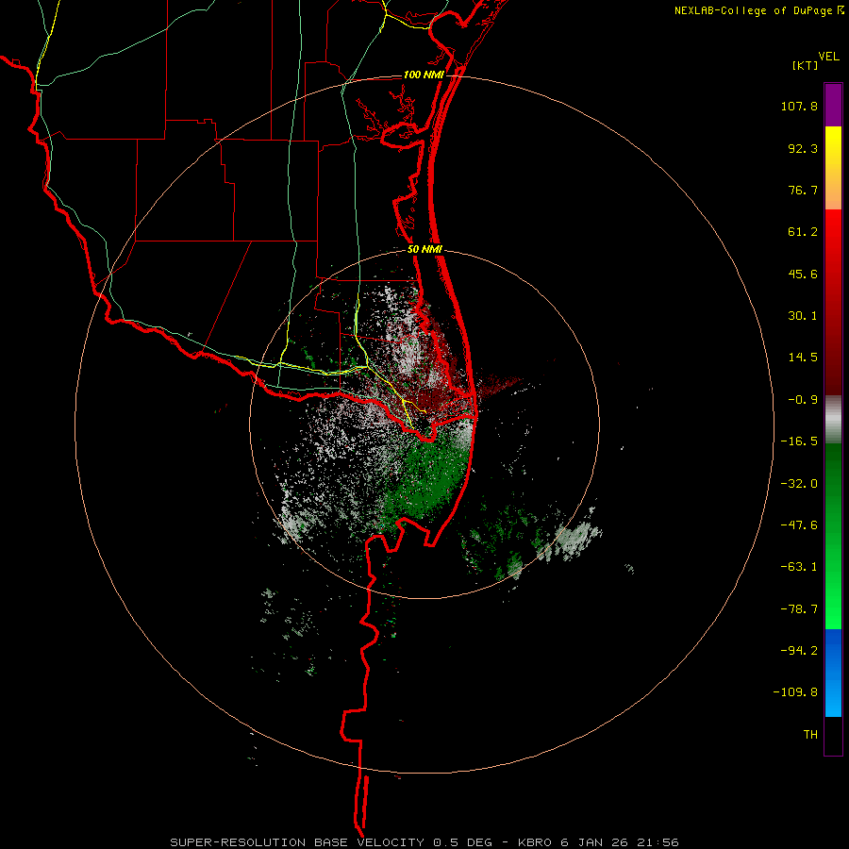849x849 pixels.
Task: Click the -32.0 velocity scale value
Action: click(799, 484)
